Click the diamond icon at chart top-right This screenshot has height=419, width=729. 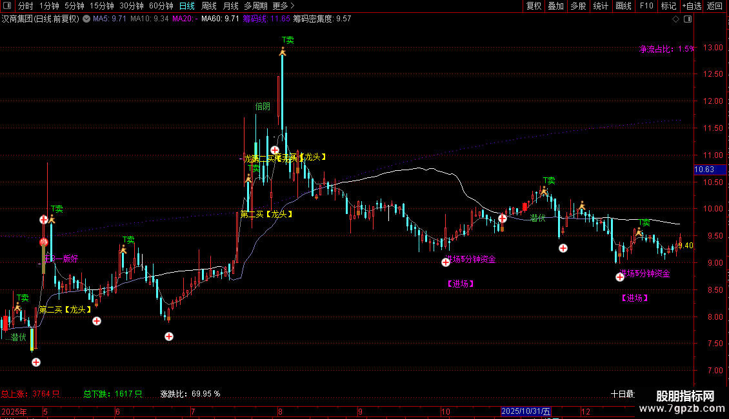pyautogui.click(x=676, y=19)
